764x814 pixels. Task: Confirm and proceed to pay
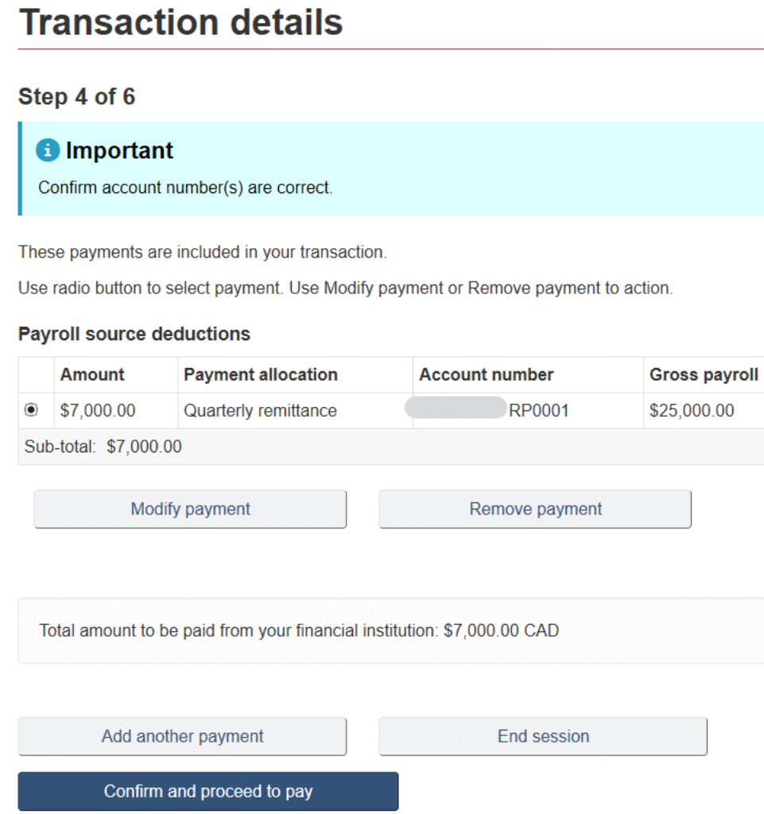tap(208, 791)
